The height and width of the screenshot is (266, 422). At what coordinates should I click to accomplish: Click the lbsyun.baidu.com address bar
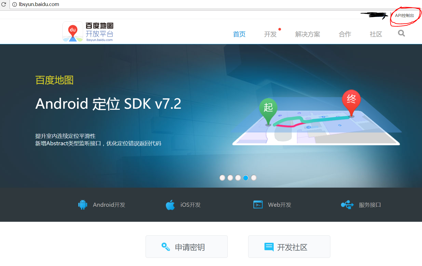(x=216, y=4)
